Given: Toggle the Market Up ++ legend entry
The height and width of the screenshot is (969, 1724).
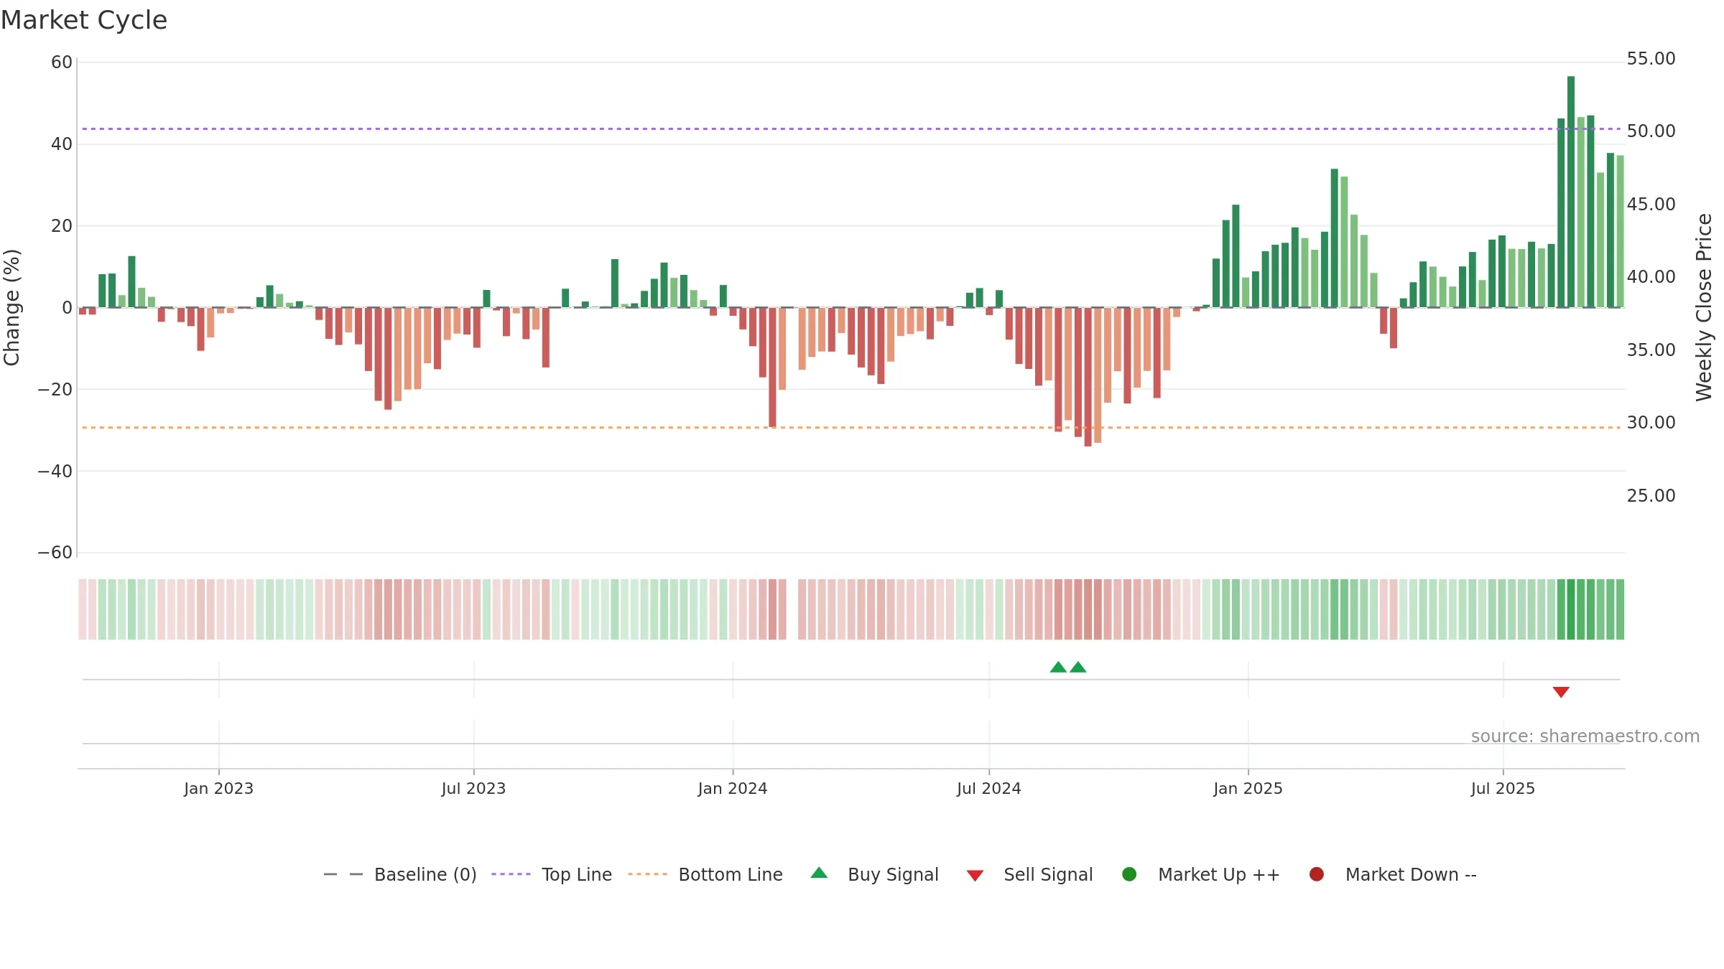Looking at the screenshot, I should coord(1200,874).
